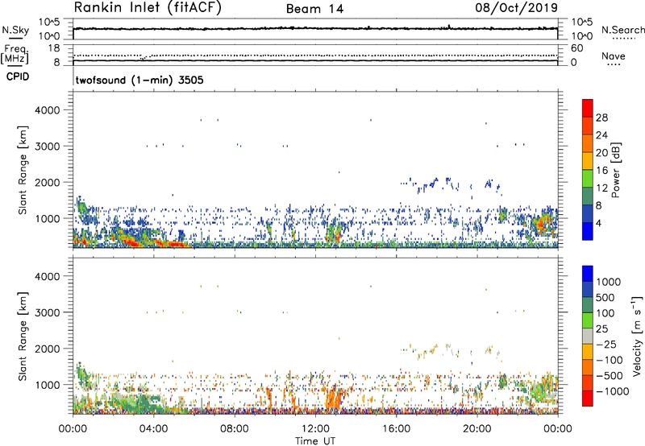Click velocity colorbar tick '1000'

[609, 282]
